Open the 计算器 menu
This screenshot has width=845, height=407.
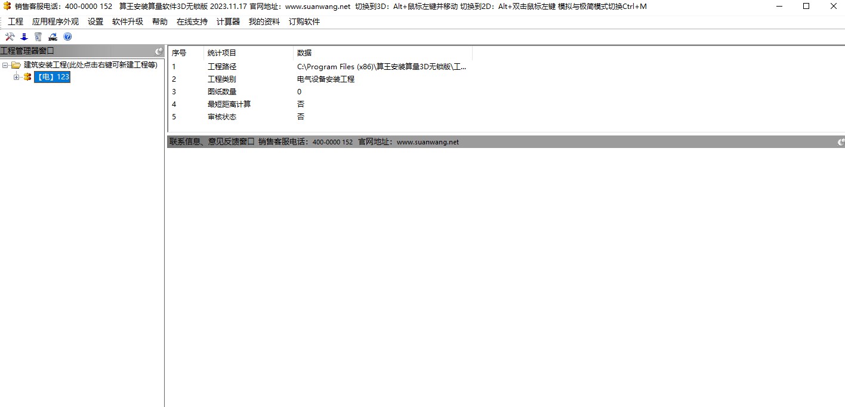(227, 21)
